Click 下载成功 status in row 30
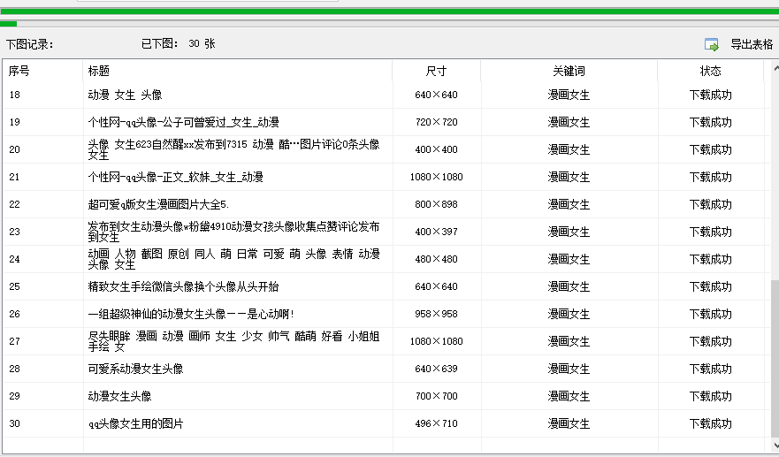 pos(710,423)
